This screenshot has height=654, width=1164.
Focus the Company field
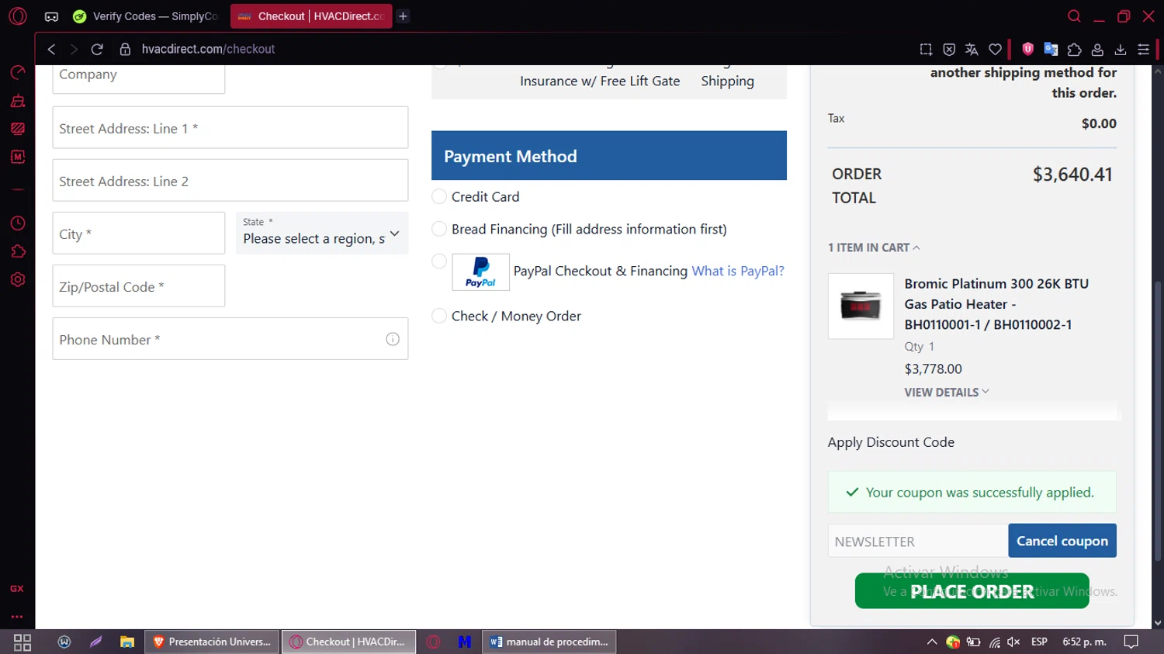coord(139,79)
